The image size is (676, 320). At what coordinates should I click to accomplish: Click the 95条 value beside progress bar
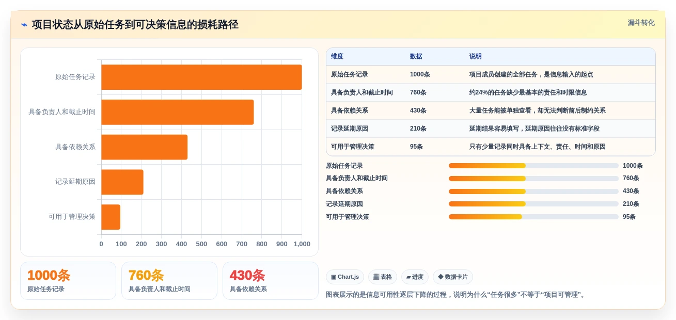[629, 217]
